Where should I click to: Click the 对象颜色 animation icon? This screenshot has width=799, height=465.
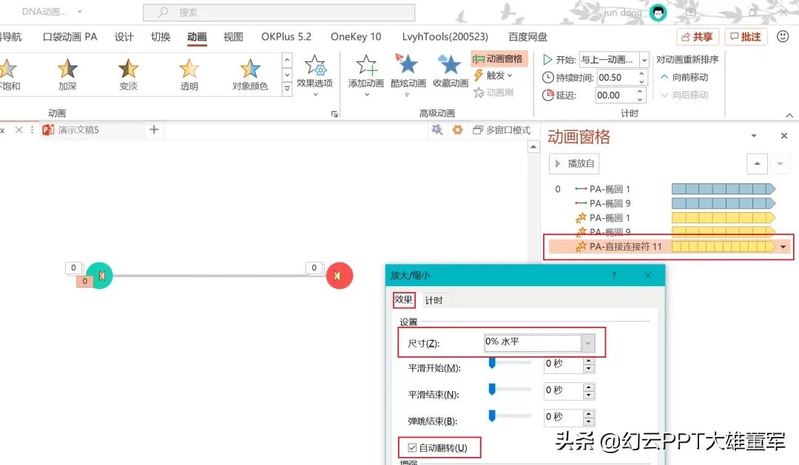coord(249,70)
